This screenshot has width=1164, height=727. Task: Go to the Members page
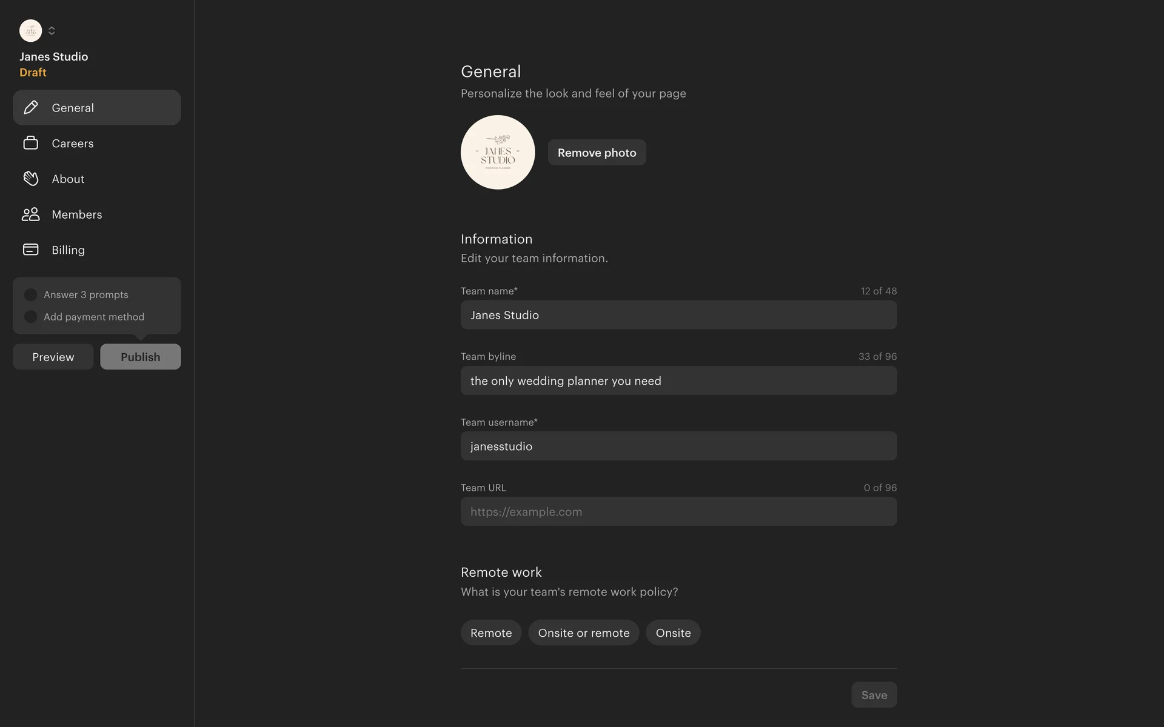tap(77, 214)
